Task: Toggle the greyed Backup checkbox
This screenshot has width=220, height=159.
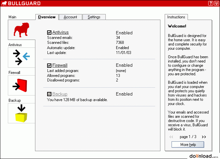Action: pos(49,94)
